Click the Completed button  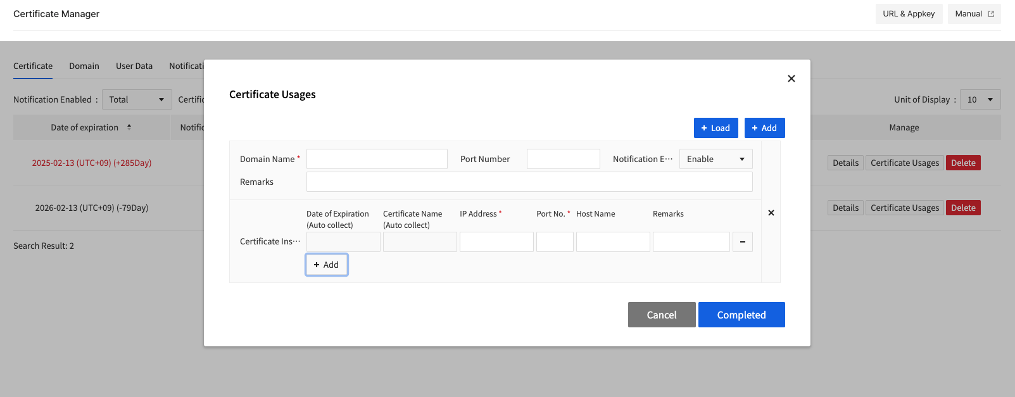[x=741, y=315]
